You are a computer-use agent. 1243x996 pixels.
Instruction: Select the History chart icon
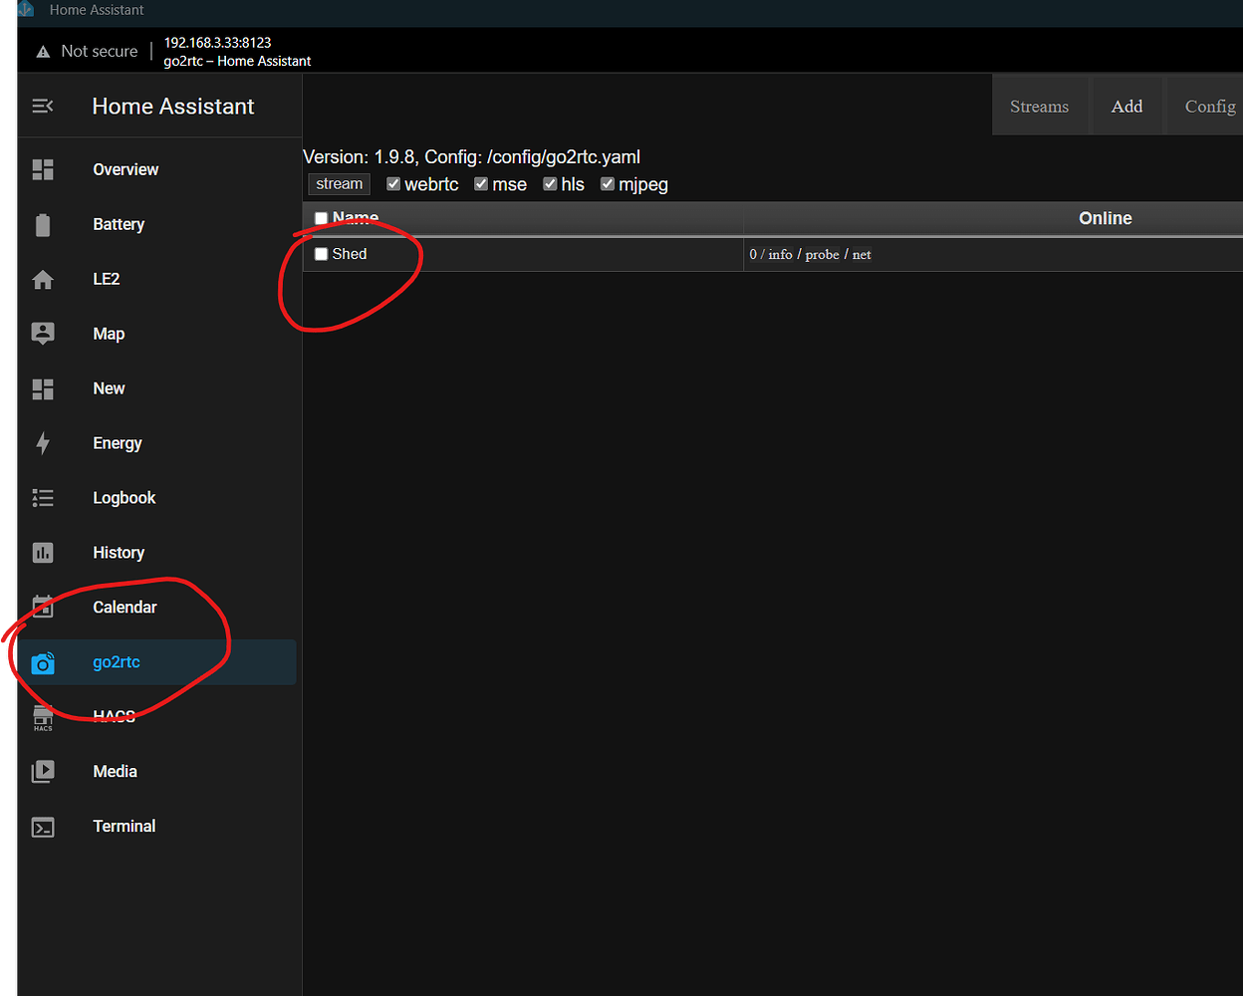pyautogui.click(x=43, y=553)
